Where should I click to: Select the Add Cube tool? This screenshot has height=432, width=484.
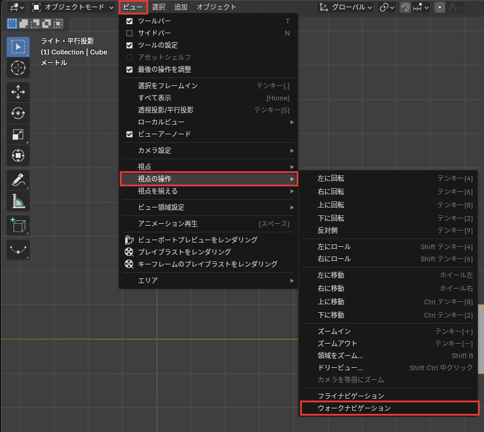[x=18, y=225]
